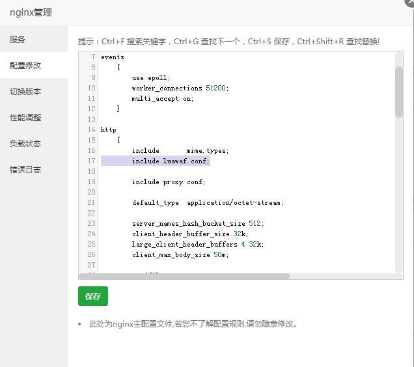
Task: Open the 错误日志 tab
Action: tap(25, 170)
